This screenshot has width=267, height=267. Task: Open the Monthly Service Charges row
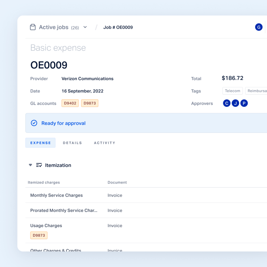(146, 195)
